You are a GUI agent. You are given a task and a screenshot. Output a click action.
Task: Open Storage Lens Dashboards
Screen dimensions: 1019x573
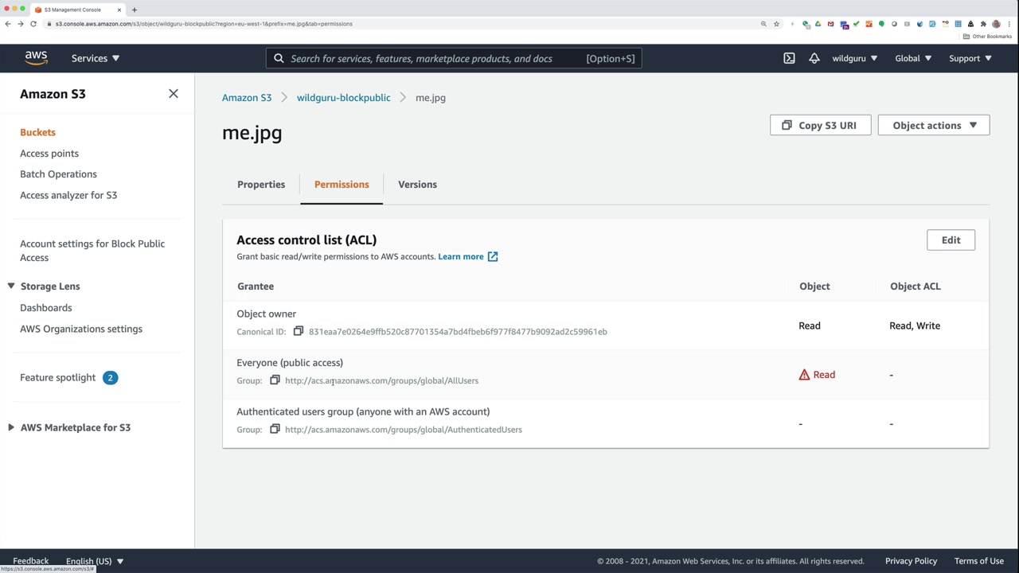click(45, 308)
